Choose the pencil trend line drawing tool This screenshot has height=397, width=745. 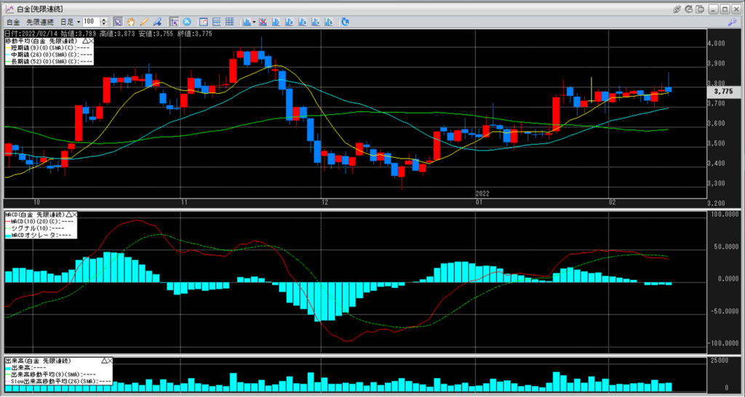coord(144,22)
